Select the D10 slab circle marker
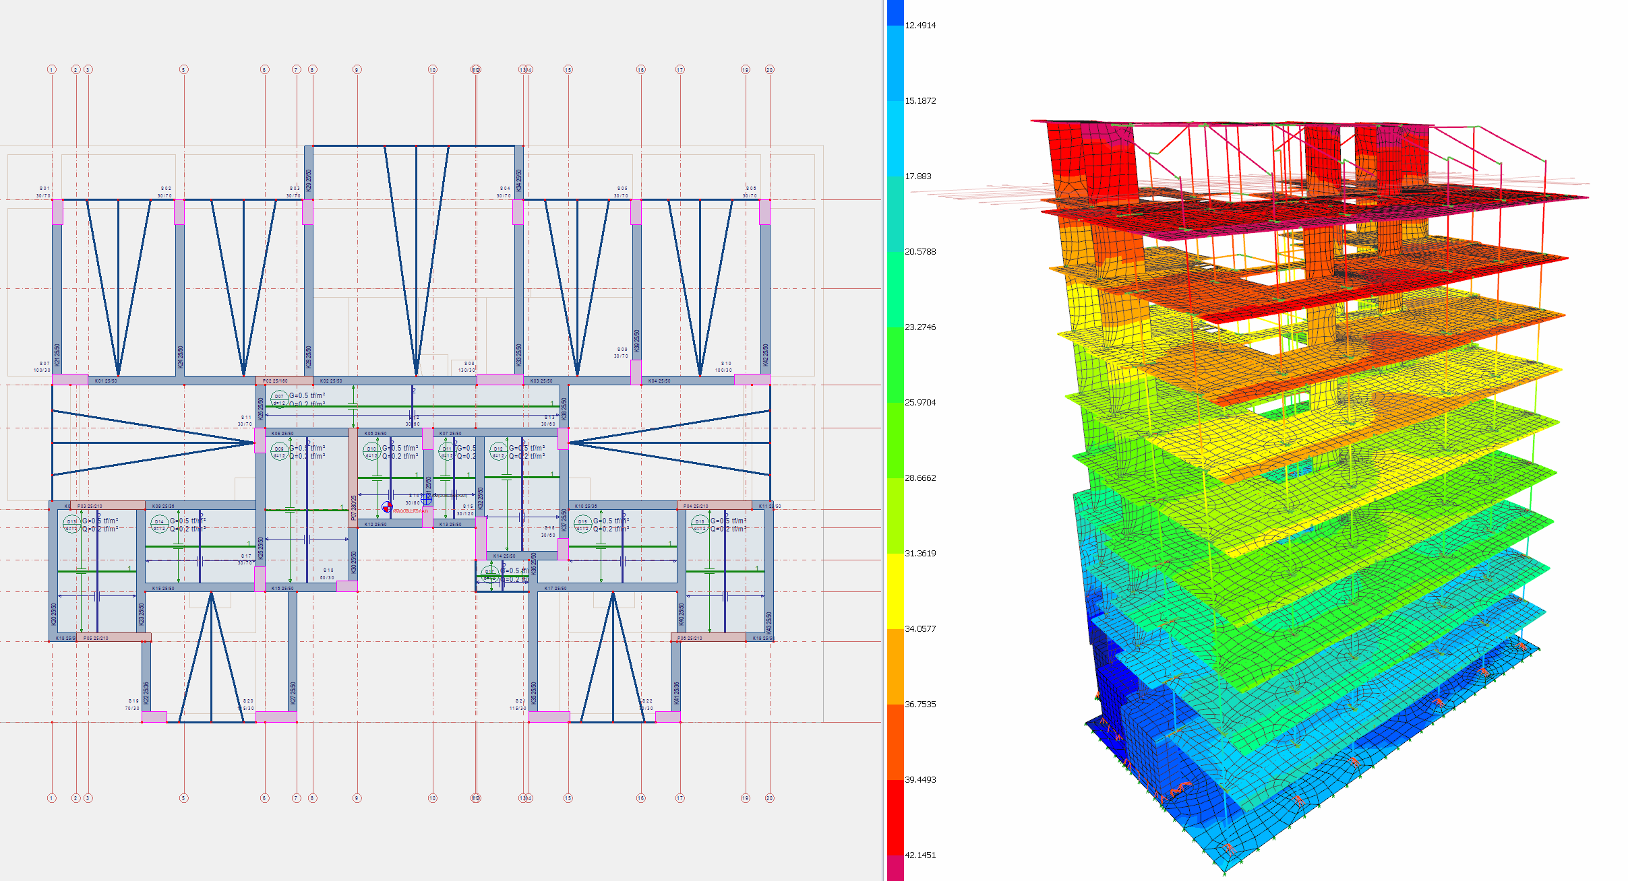Image resolution: width=1628 pixels, height=881 pixels. (371, 451)
